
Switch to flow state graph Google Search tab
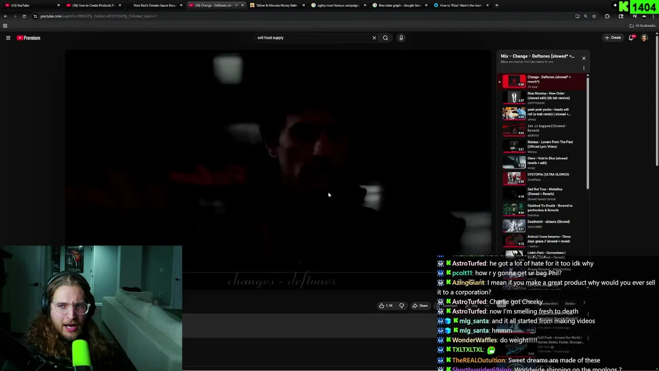[x=400, y=5]
